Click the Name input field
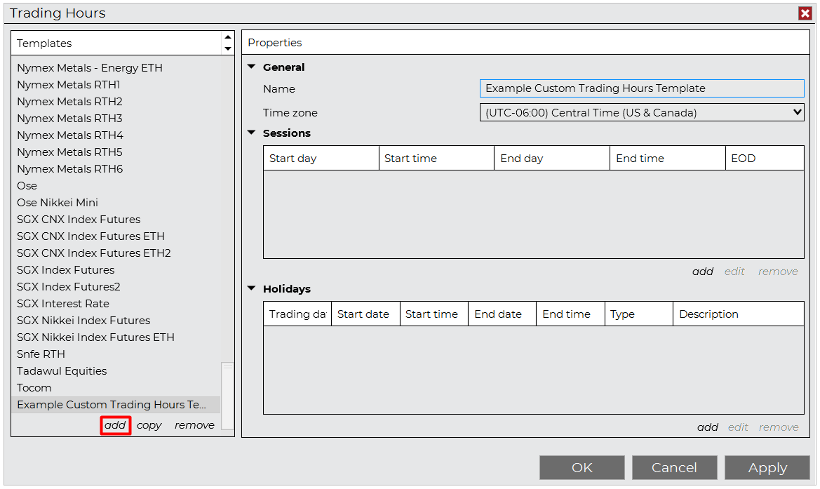820x489 pixels. coord(642,88)
